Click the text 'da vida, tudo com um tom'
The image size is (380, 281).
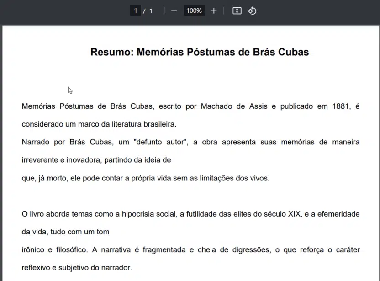click(x=66, y=232)
